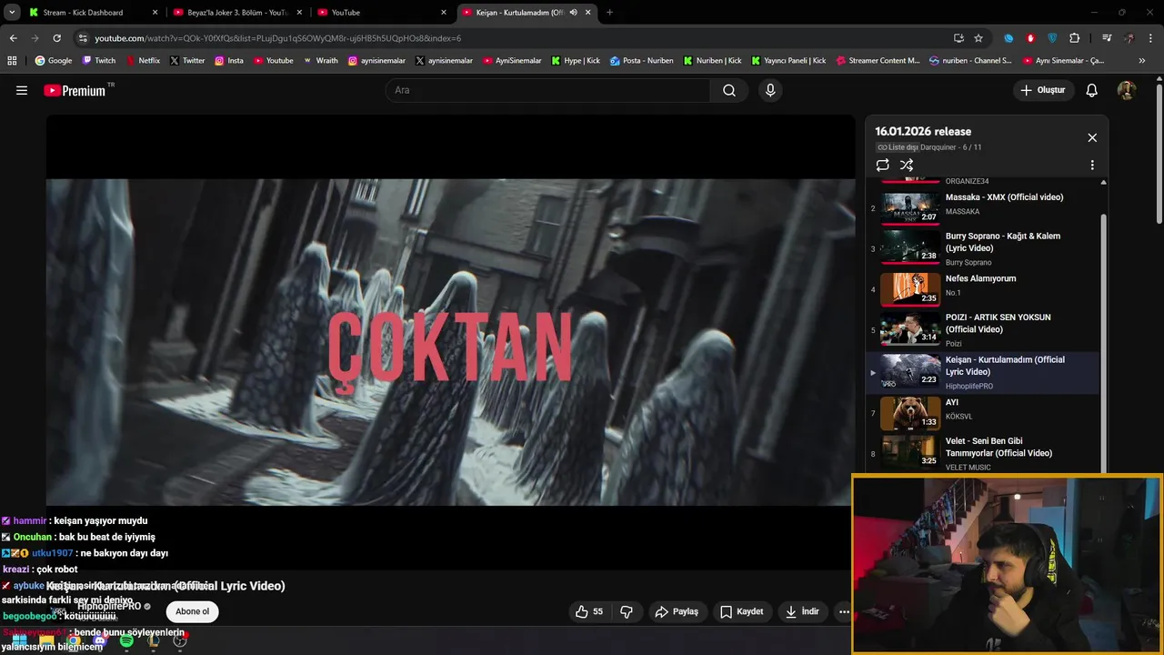Viewport: 1164px width, 655px height.
Task: Open the Yayıncı Paneli | Kick bookmark
Action: (x=788, y=61)
